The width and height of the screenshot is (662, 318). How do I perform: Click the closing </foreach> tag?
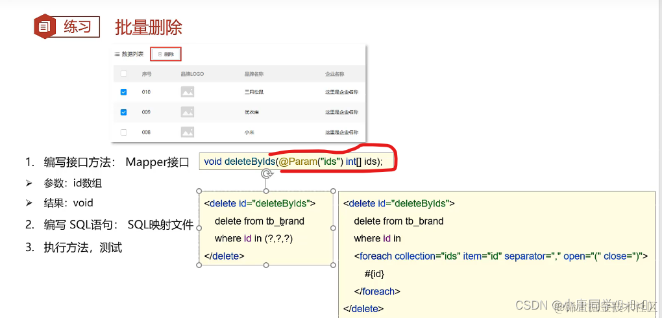(377, 291)
